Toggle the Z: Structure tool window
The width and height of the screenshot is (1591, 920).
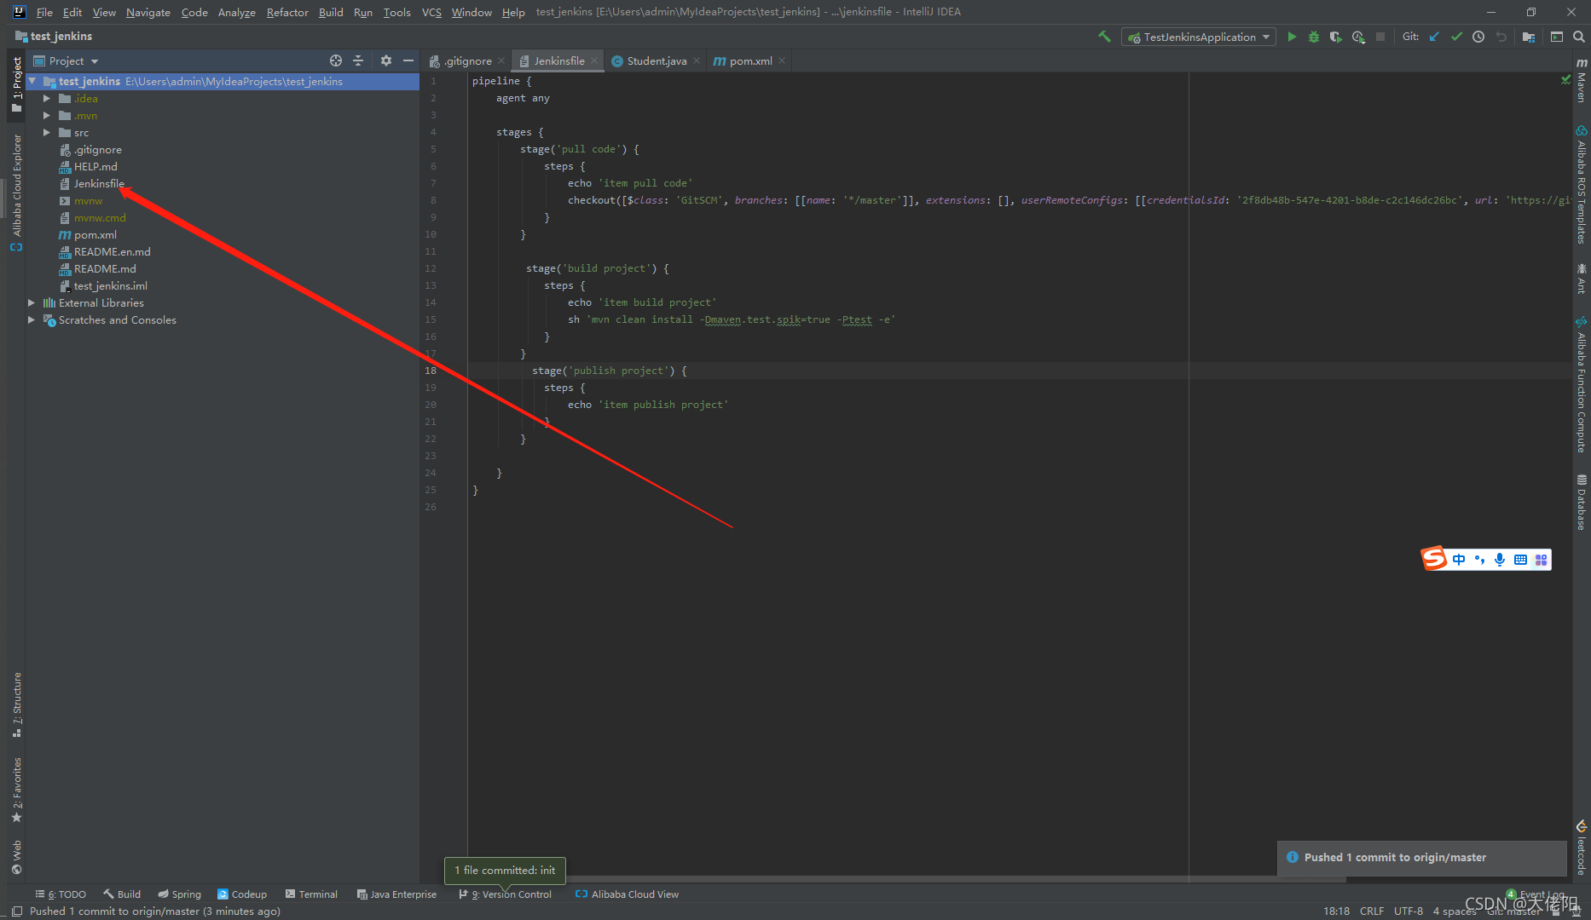pos(16,705)
